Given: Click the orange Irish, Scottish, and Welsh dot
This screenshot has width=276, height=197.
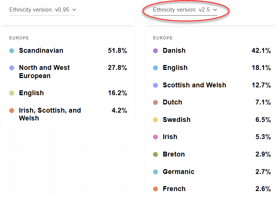Looking at the screenshot, I should click(12, 110).
